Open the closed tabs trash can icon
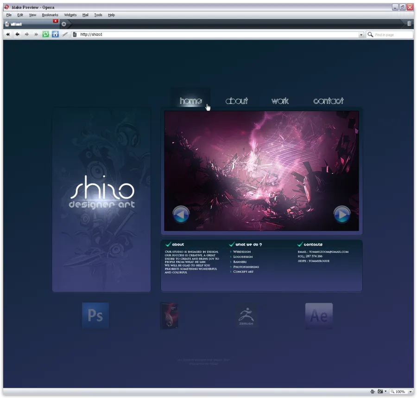Viewport: 417px width, 398px height. click(x=409, y=24)
